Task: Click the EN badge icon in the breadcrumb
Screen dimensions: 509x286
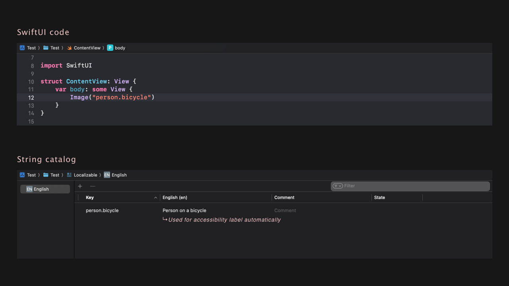Action: (x=107, y=175)
